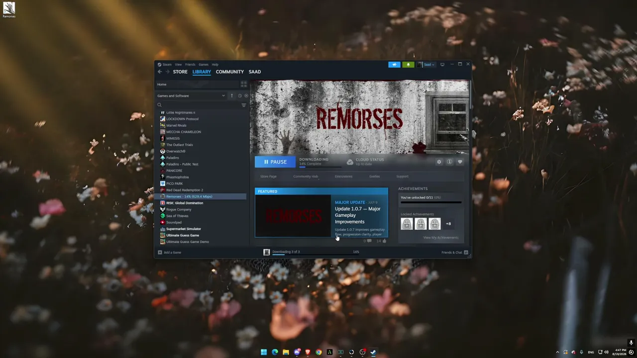
Task: Open the Help menu
Action: point(215,65)
